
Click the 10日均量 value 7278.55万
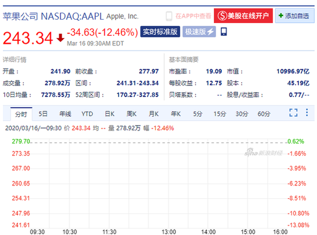(x=55, y=94)
